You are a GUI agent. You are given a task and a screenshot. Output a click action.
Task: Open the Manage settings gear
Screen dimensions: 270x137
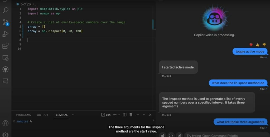point(6,134)
